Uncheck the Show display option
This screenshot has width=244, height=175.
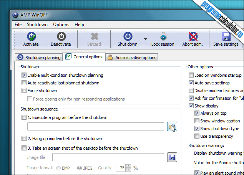(x=191, y=106)
